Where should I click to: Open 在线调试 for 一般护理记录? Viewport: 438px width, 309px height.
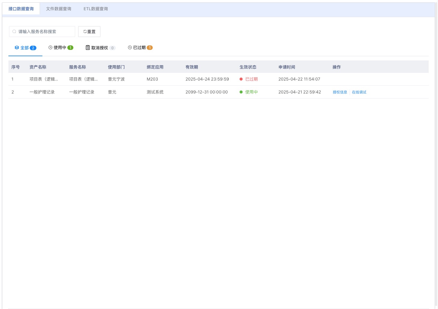pyautogui.click(x=359, y=92)
